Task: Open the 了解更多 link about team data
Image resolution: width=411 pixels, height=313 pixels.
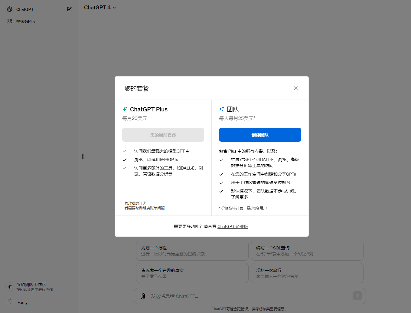Action: pos(239,197)
